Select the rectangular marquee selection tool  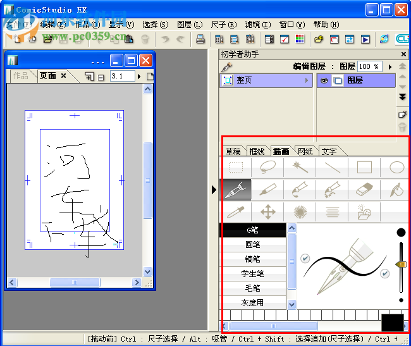pos(235,167)
